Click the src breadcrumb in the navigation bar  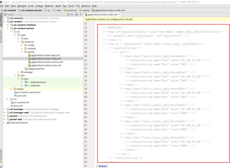point(47,10)
